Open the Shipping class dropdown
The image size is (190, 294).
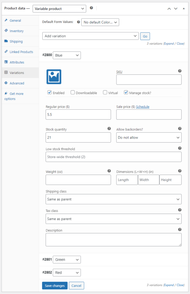click(x=113, y=199)
